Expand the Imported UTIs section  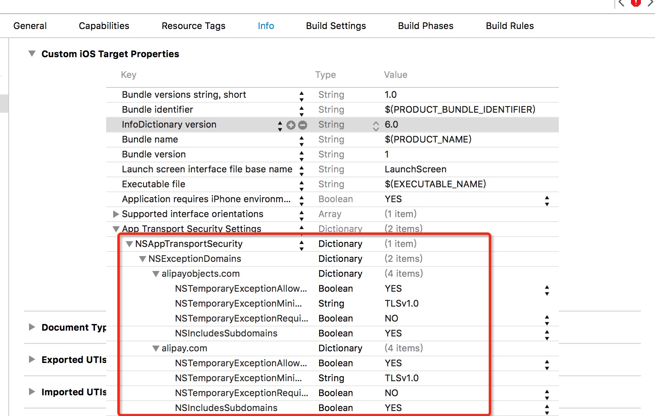[x=32, y=392]
